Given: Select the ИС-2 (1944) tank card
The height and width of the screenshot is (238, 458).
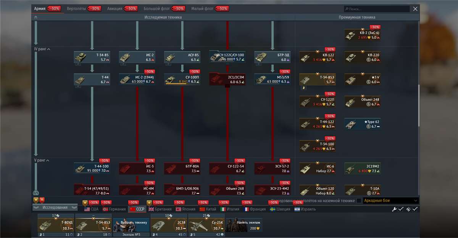Looking at the screenshot, I should tap(137, 79).
